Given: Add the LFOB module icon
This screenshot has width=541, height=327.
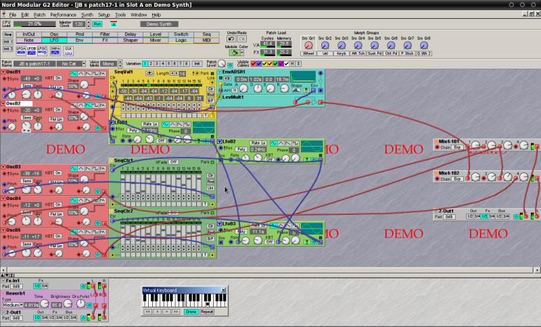Looking at the screenshot, I should pos(32,51).
